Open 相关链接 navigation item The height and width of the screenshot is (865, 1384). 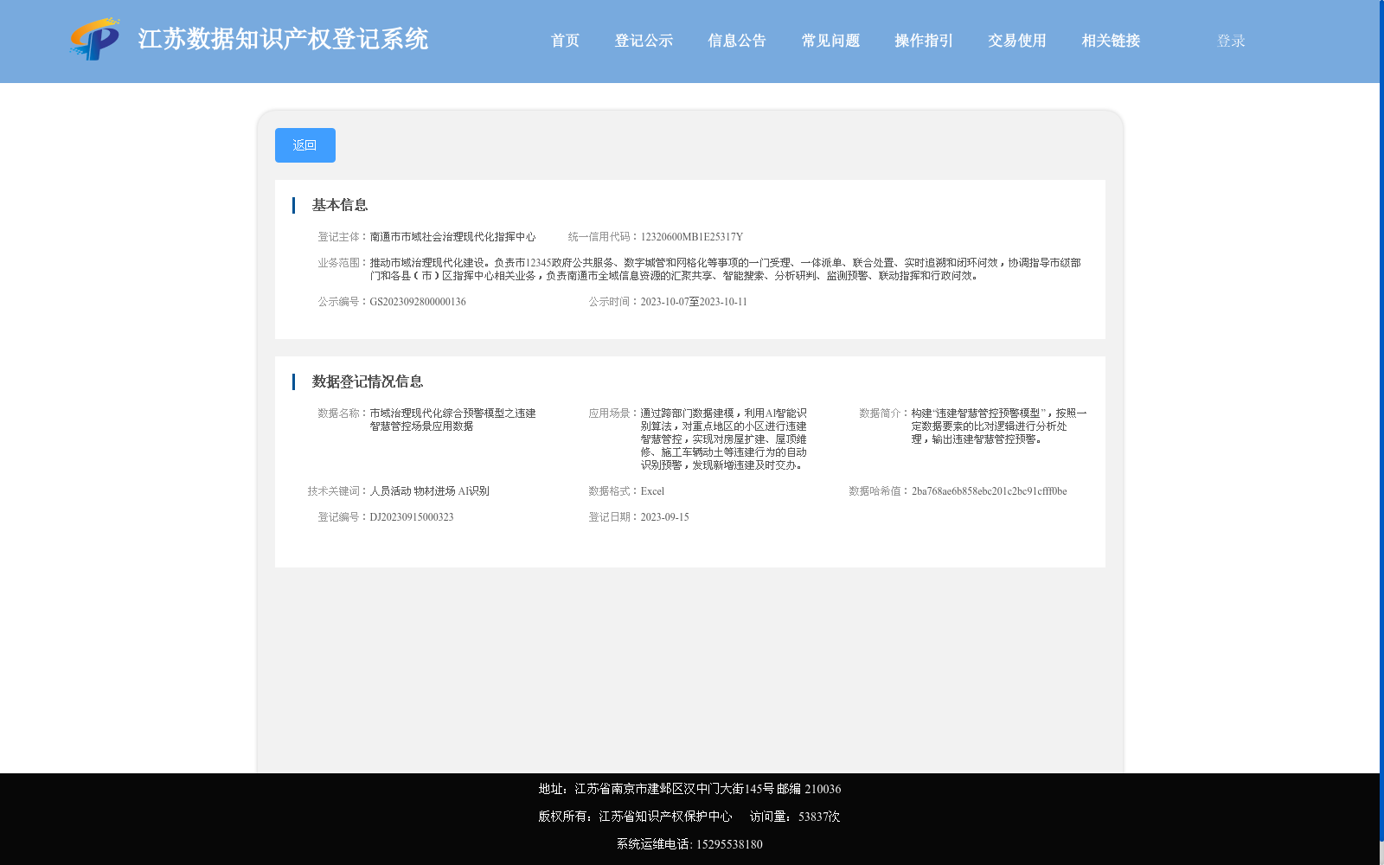(1111, 41)
